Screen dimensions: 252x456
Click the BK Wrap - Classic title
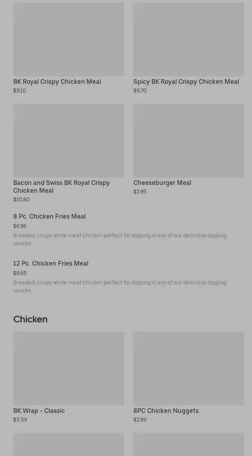[x=39, y=411]
